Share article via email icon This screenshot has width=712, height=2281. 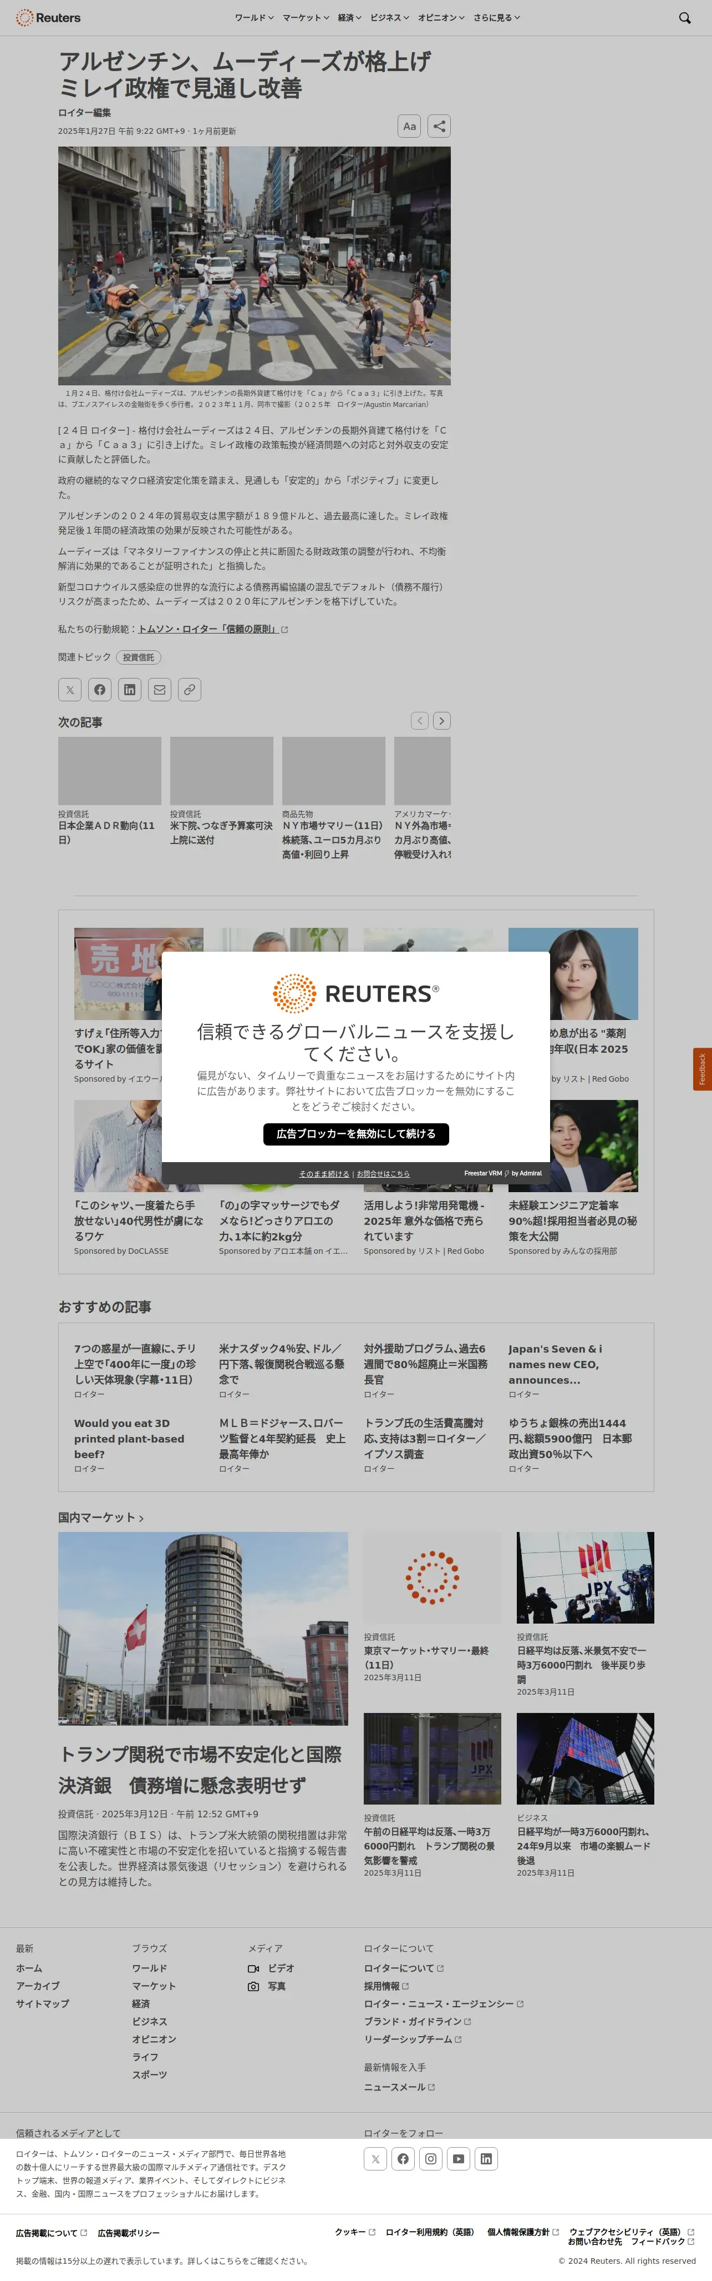159,690
